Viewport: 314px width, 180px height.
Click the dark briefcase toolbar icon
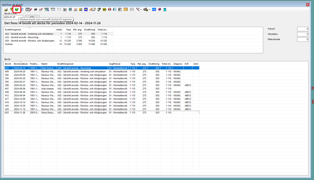36,9
